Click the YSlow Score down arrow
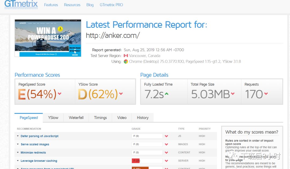The image size is (290, 169). 121,94
